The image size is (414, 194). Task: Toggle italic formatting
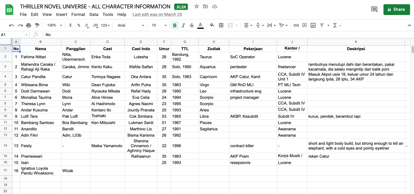[183, 25]
